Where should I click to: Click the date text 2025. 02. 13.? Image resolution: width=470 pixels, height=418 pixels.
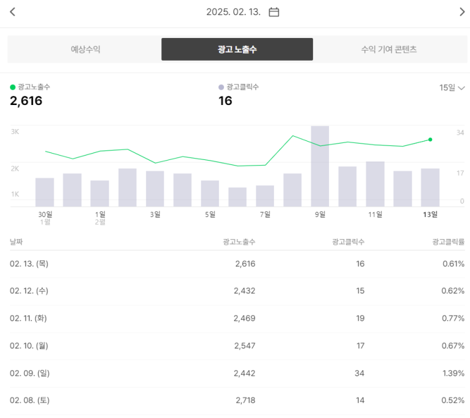233,12
